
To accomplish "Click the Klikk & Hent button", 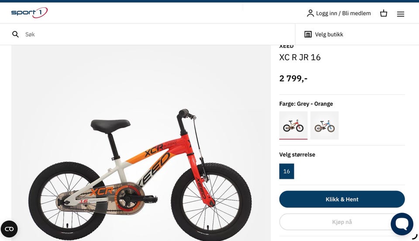I will coord(342,199).
